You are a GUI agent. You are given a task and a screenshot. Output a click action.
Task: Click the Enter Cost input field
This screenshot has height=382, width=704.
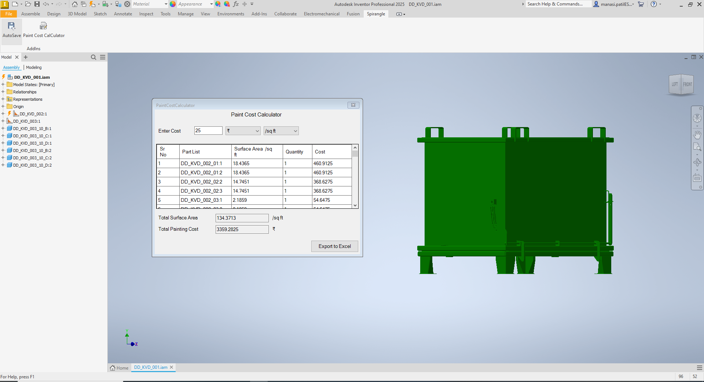(x=208, y=131)
